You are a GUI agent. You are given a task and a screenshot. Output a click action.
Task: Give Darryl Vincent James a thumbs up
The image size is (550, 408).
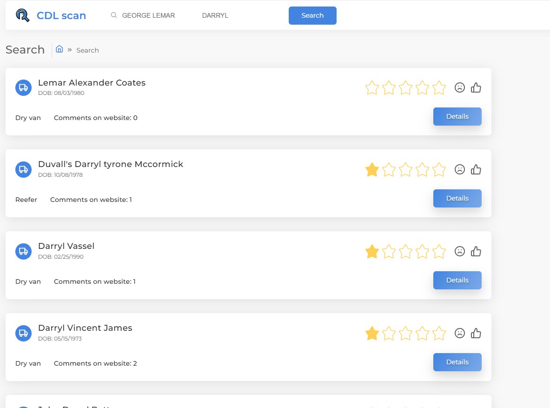pos(476,333)
